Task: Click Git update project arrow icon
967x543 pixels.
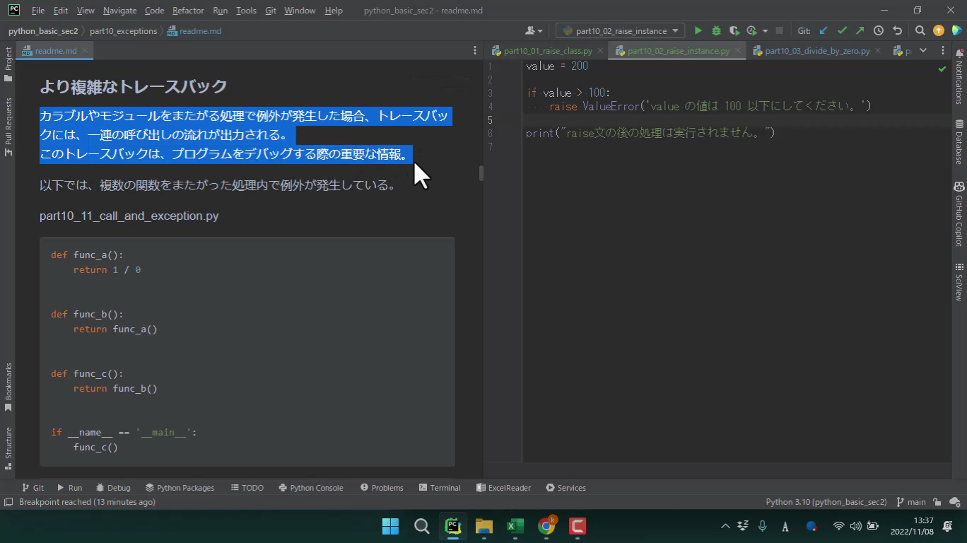Action: coord(824,30)
